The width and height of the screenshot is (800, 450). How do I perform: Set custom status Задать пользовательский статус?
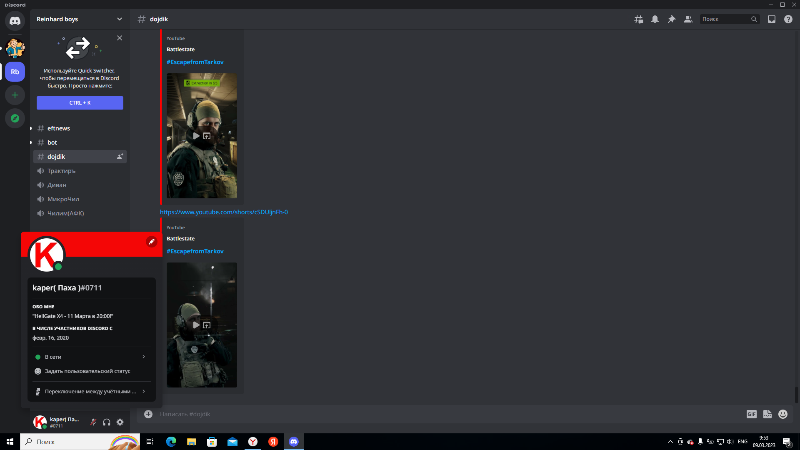pos(92,371)
